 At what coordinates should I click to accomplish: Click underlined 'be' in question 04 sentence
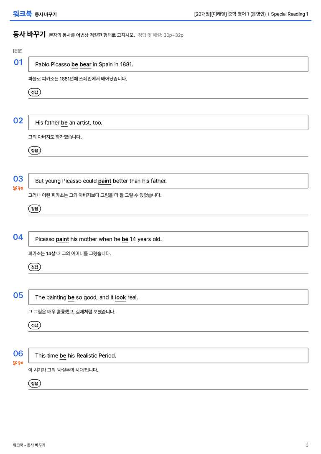125,239
